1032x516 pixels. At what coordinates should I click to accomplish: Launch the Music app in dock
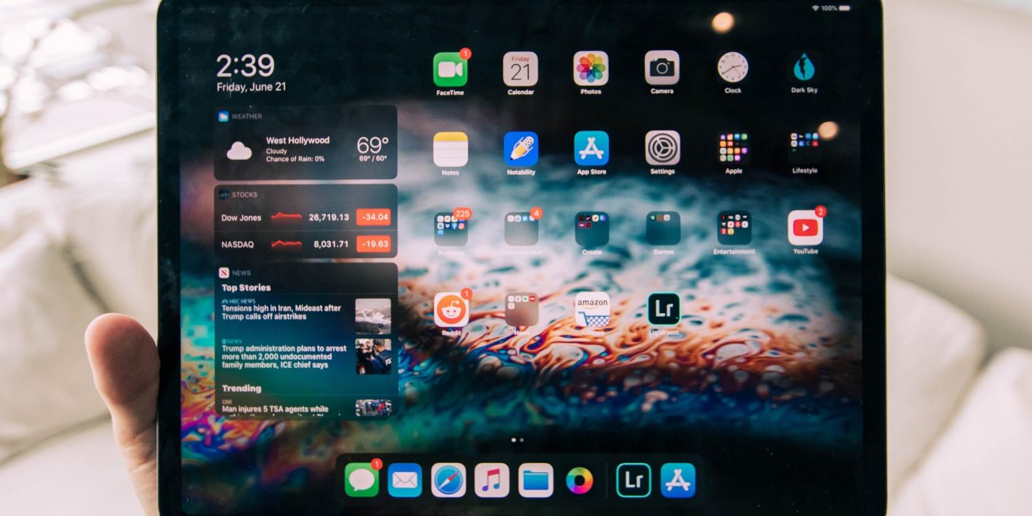(491, 480)
